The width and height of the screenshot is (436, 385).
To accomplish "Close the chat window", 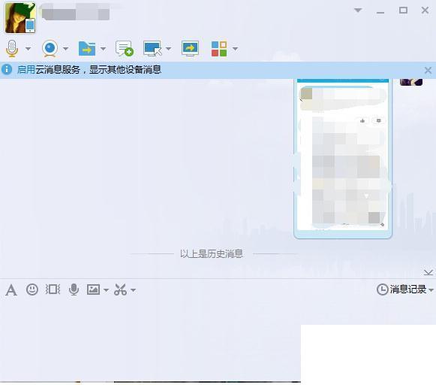I will (425, 11).
